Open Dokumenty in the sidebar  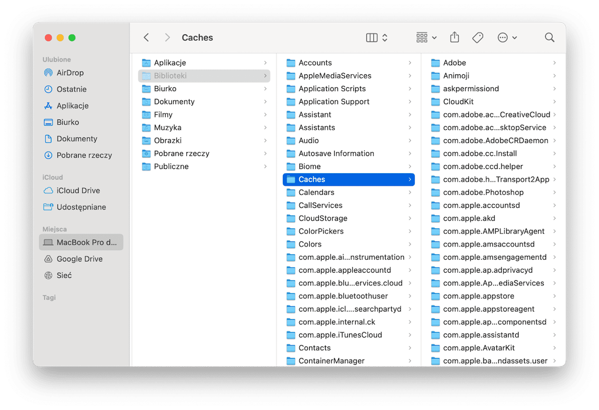click(x=81, y=139)
